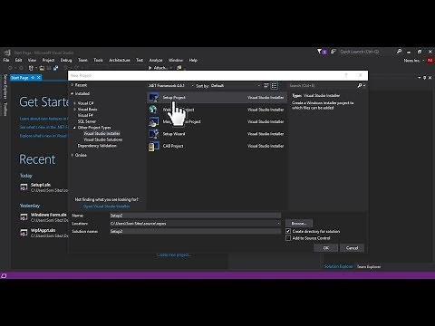Click the OK button in New Project dialog

click(x=326, y=248)
